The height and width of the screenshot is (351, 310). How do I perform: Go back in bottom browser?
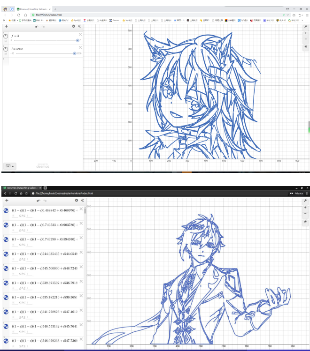pos(5,194)
